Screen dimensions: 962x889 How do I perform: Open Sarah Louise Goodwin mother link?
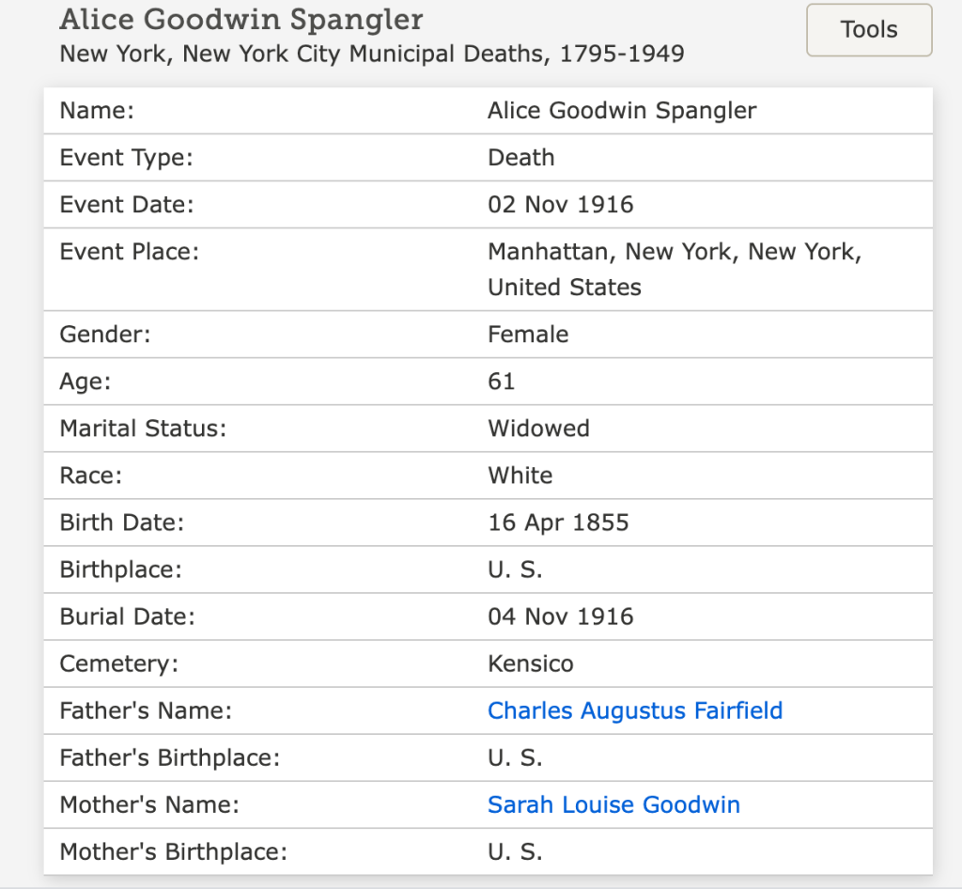[x=613, y=804]
